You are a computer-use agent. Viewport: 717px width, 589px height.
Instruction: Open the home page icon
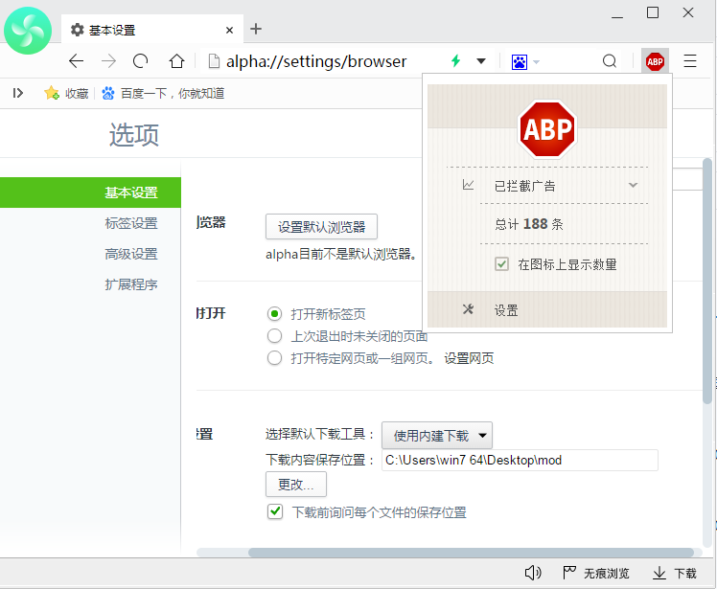tap(176, 60)
